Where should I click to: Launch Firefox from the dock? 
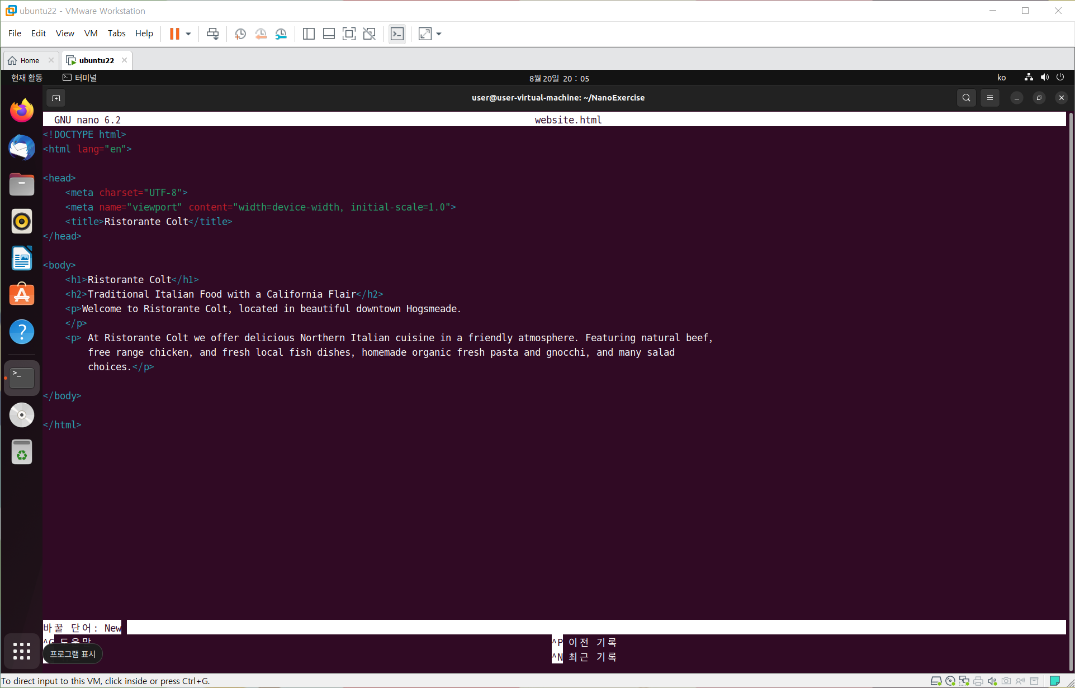(x=22, y=111)
